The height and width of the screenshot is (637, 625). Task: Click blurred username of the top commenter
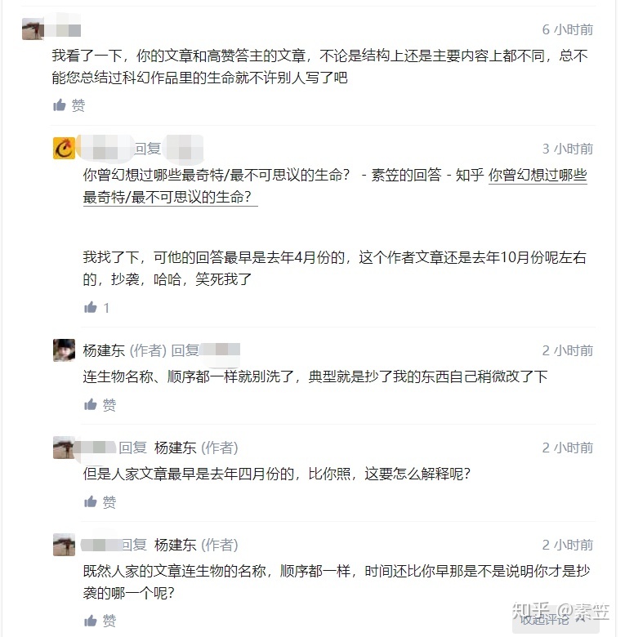tap(64, 30)
